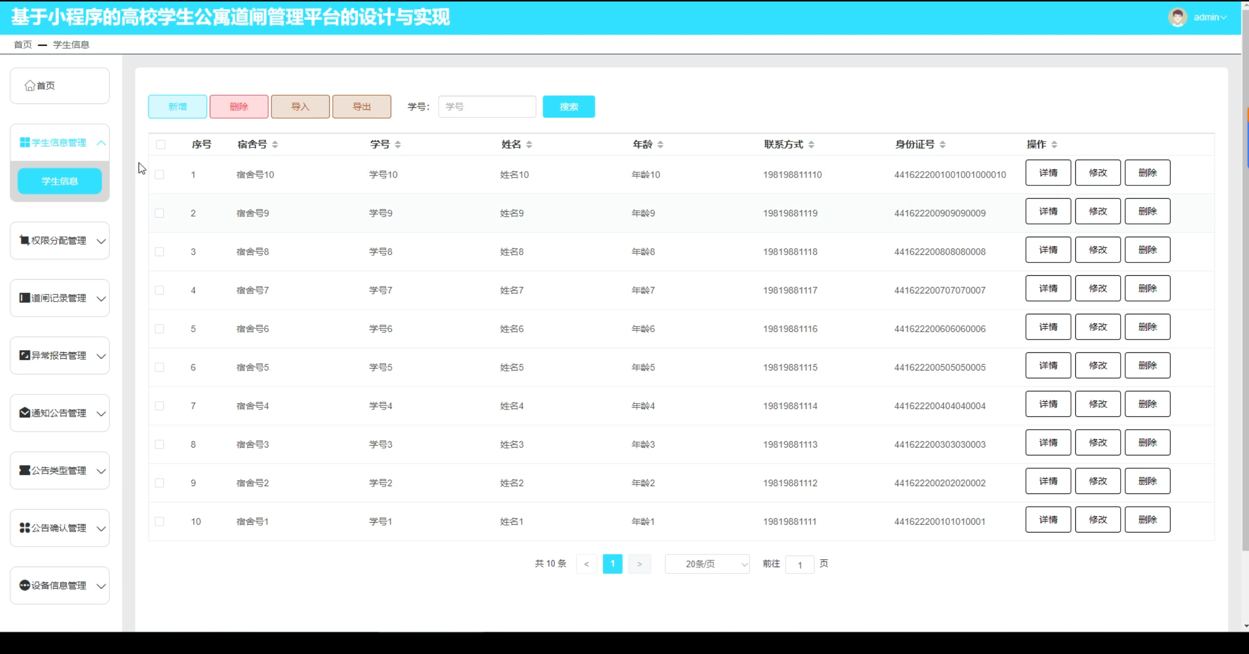The image size is (1249, 654).
Task: Click the 通知公告管理 envelope icon
Action: 24,413
